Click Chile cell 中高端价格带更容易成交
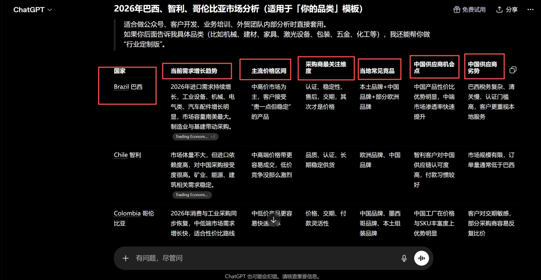This screenshot has height=280, width=541. 272,165
